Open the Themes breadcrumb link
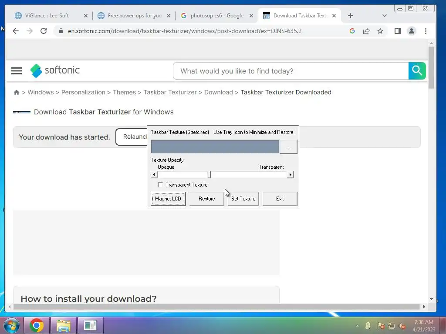 point(124,92)
